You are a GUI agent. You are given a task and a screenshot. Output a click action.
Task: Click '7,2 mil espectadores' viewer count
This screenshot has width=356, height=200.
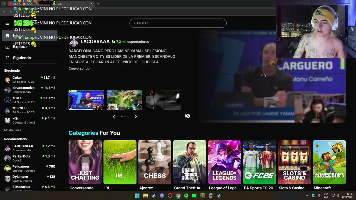pyautogui.click(x=130, y=42)
